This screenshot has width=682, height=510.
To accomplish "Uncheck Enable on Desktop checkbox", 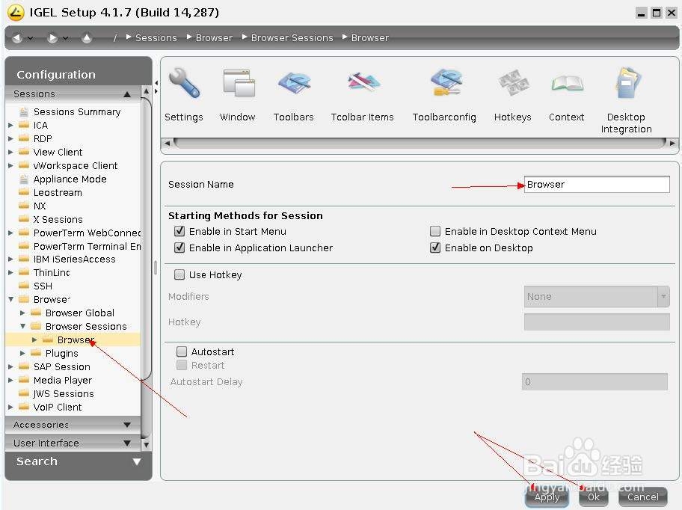I will [x=435, y=248].
